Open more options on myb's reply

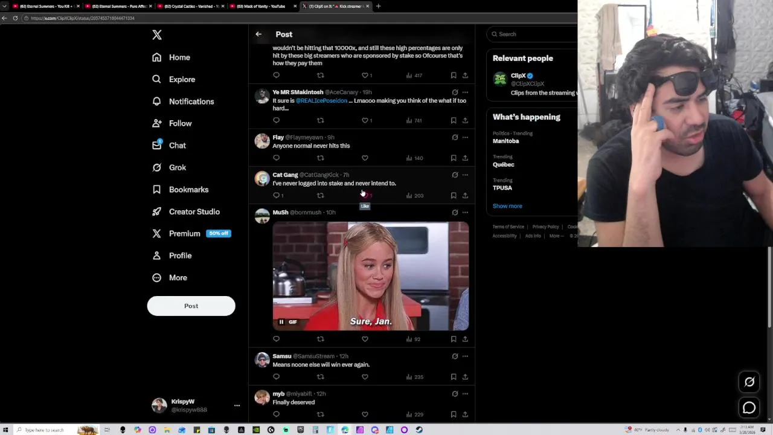(465, 394)
